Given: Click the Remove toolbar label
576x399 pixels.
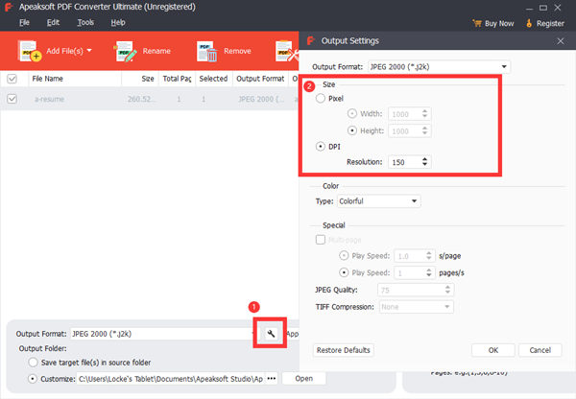Looking at the screenshot, I should (237, 51).
